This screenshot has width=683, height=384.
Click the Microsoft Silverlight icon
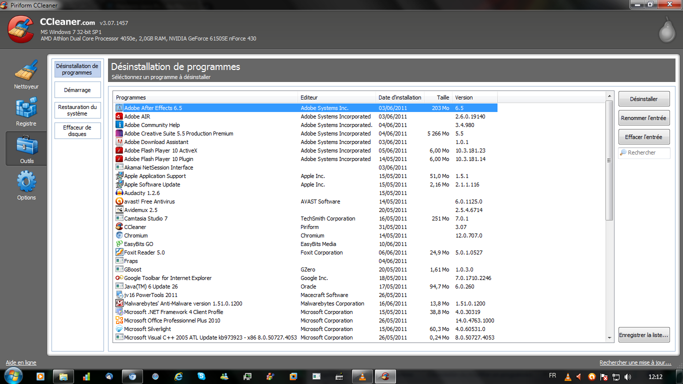[119, 329]
